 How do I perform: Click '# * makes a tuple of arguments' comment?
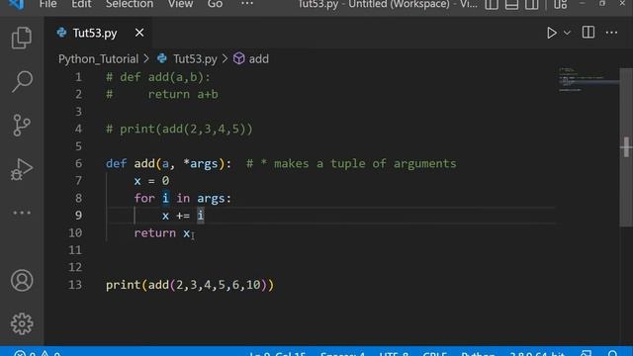(x=351, y=163)
